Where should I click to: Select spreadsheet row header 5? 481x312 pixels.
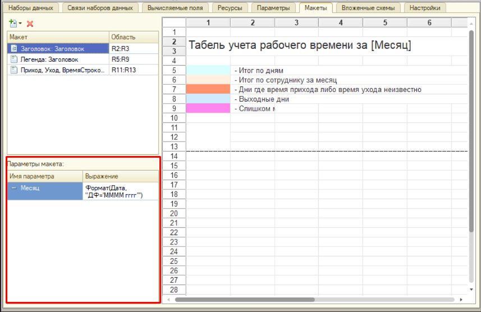coord(174,70)
